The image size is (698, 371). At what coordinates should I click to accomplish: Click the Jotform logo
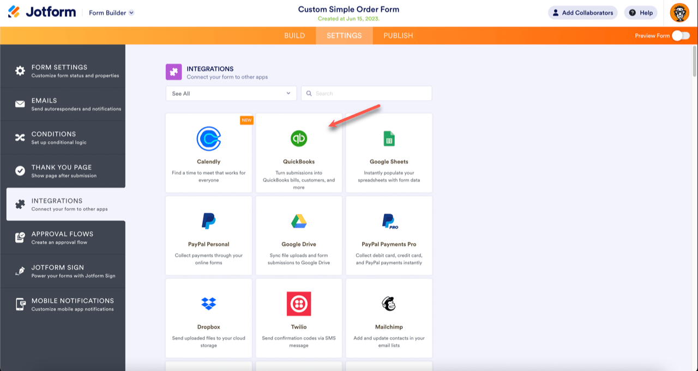tap(42, 12)
